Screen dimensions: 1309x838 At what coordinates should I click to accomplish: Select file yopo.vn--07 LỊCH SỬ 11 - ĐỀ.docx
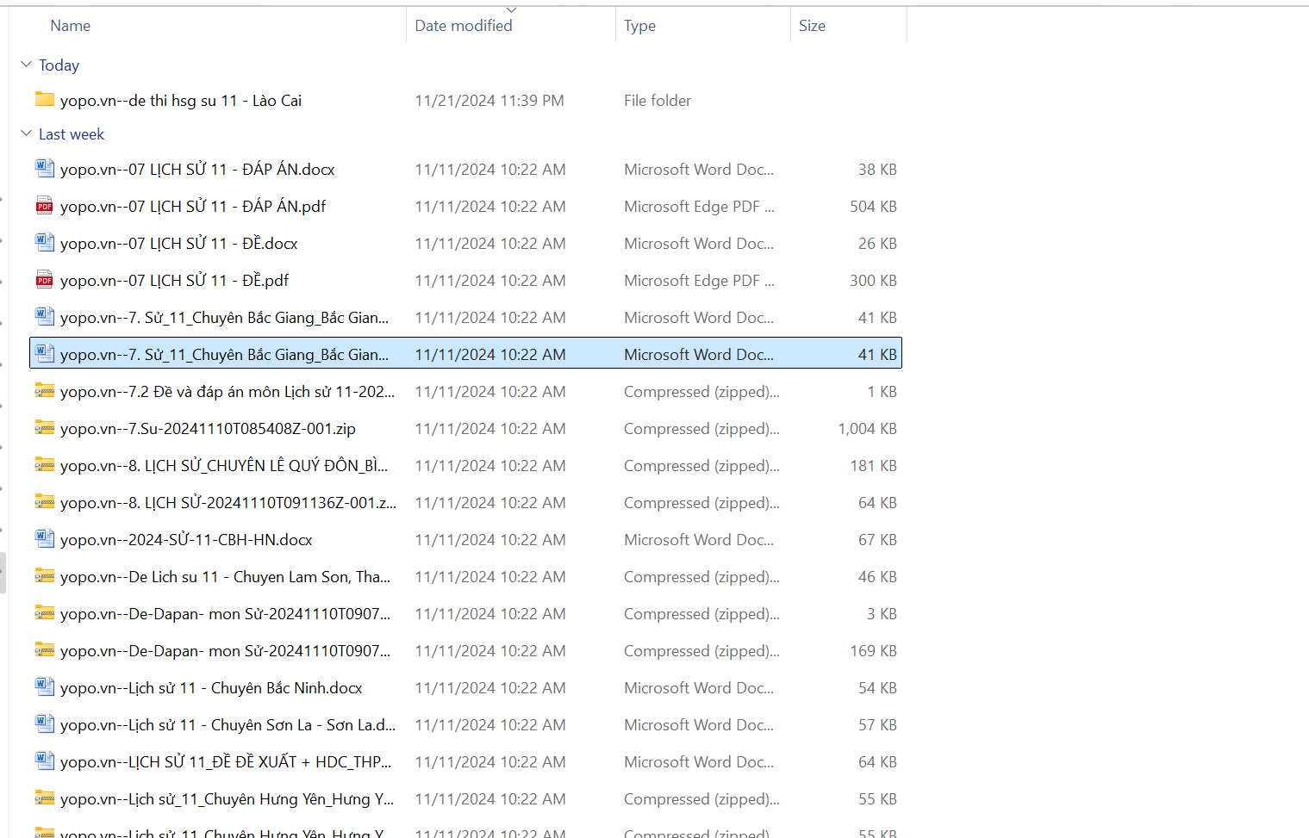point(179,244)
